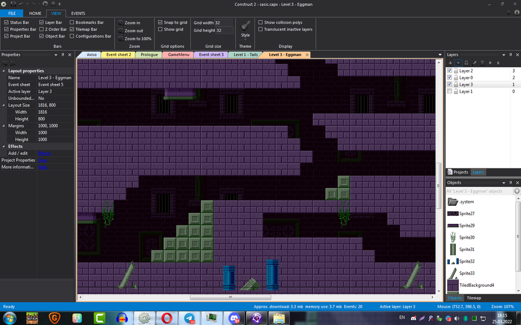Click the More information Help link

(42, 167)
